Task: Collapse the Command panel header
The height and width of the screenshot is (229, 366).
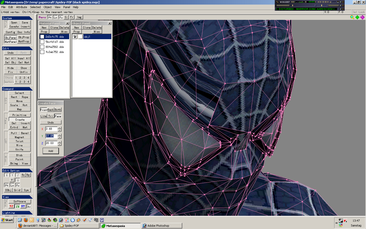Action: [x=17, y=89]
